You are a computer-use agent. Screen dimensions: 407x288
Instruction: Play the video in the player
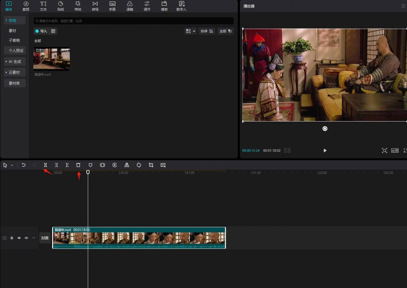coord(325,150)
